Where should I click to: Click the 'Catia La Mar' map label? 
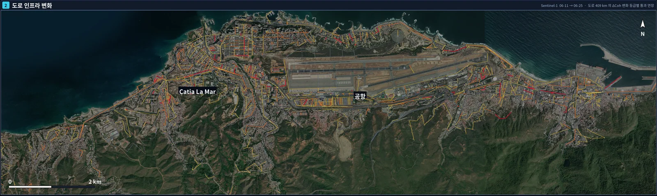(x=198, y=91)
